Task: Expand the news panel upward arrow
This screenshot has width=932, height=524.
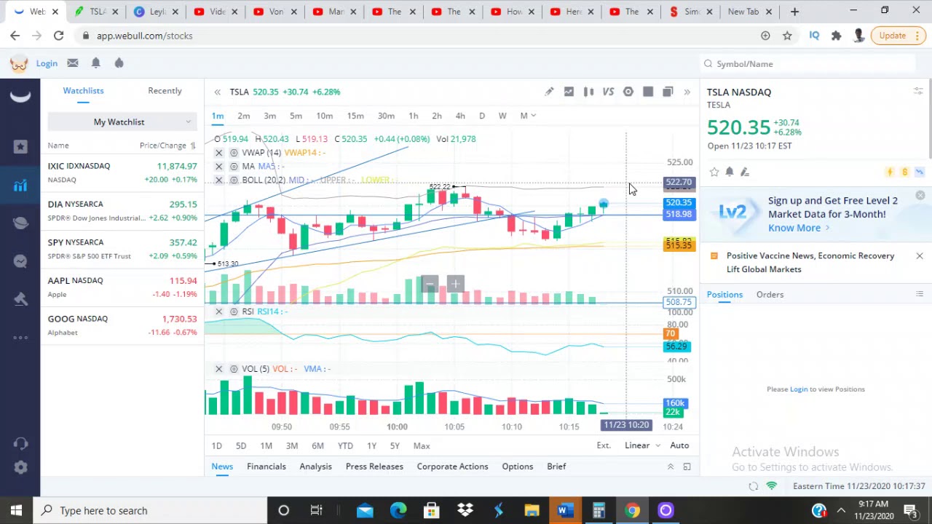Action: 671,467
